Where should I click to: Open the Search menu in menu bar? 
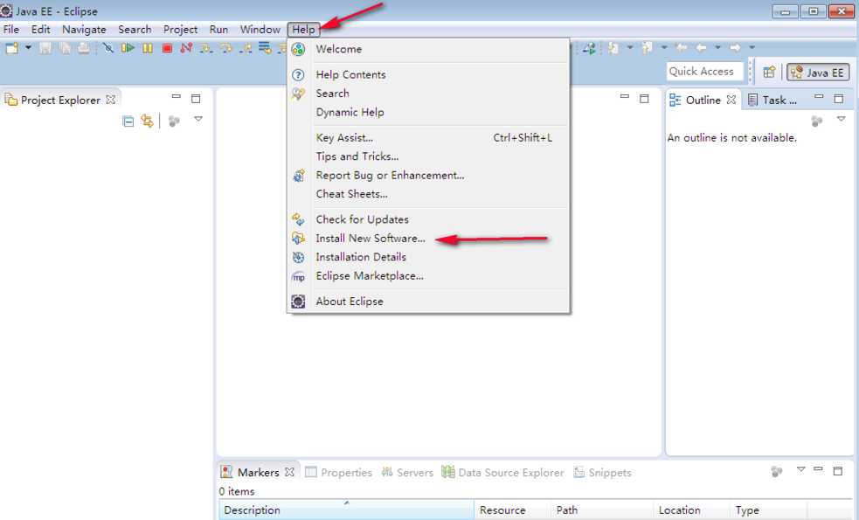(135, 30)
